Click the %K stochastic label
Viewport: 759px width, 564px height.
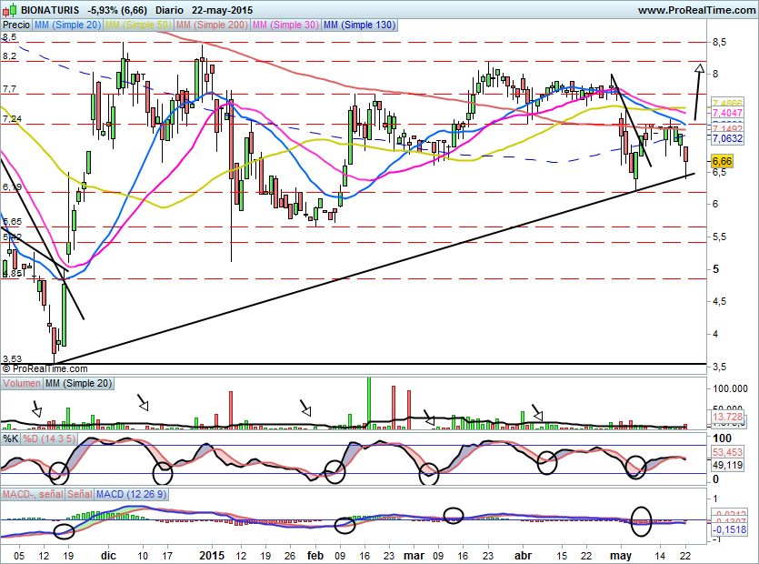coord(11,439)
